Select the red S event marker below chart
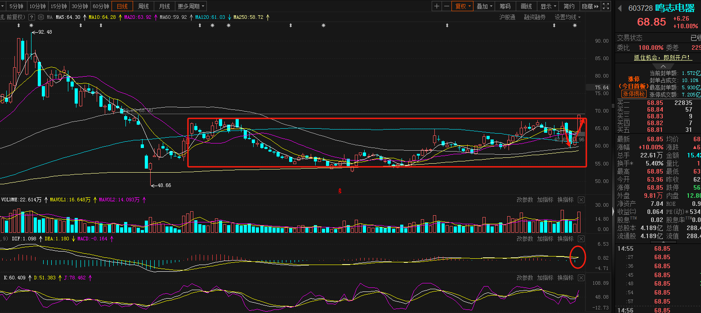 pyautogui.click(x=340, y=191)
